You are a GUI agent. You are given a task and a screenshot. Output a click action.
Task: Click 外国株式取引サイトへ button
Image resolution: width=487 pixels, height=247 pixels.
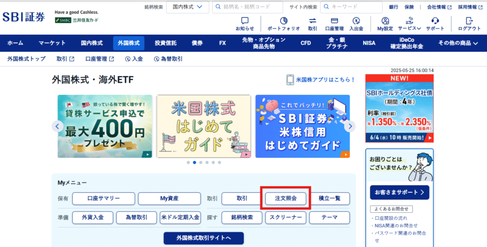coord(204,238)
